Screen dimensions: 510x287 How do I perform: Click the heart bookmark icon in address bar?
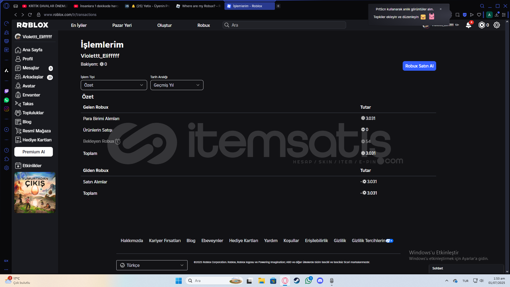coord(479,15)
